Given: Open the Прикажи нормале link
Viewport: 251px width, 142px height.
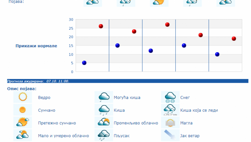Looking at the screenshot, I should 36,46.
